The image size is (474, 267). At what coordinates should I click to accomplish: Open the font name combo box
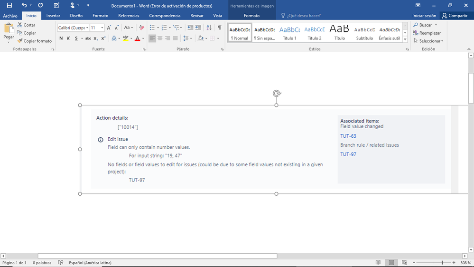pos(73,28)
